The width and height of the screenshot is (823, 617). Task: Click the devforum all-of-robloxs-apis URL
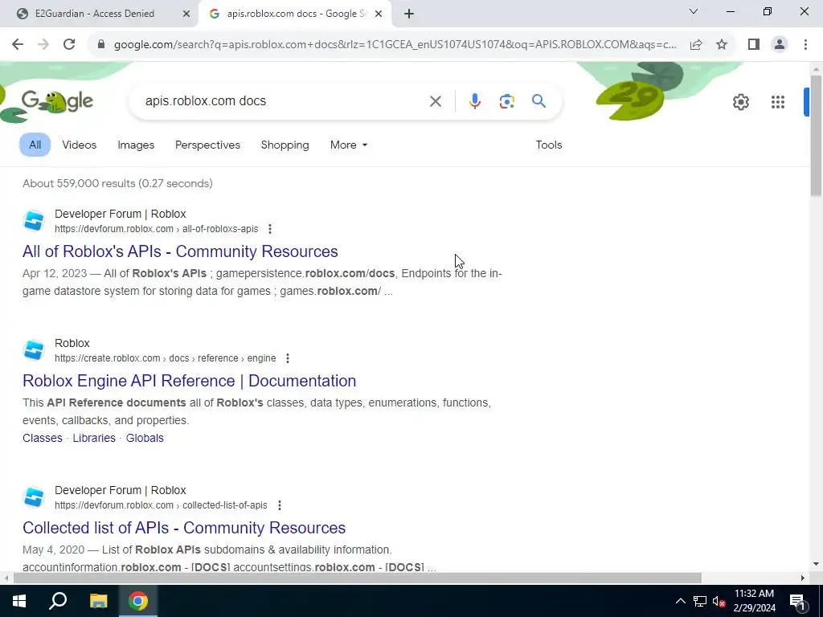pos(157,229)
